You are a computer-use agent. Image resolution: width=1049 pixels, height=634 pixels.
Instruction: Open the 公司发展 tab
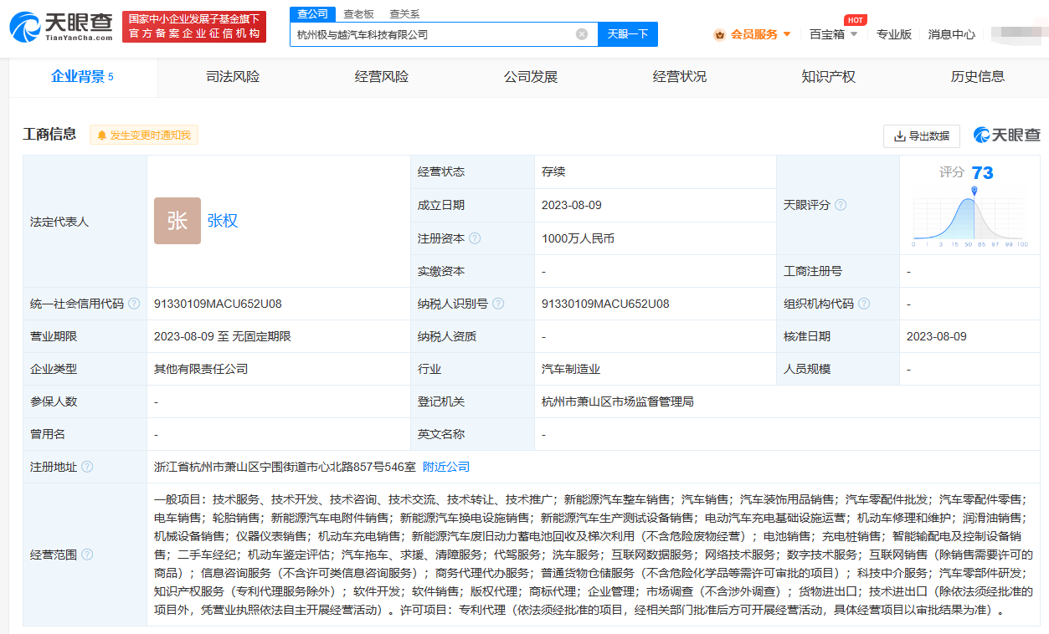pyautogui.click(x=531, y=77)
